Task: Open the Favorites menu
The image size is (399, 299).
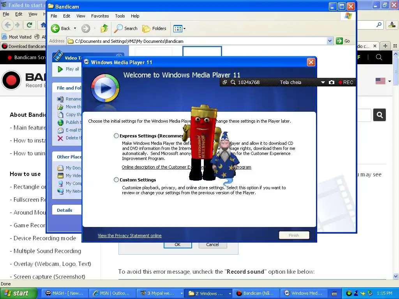Action: (x=100, y=16)
